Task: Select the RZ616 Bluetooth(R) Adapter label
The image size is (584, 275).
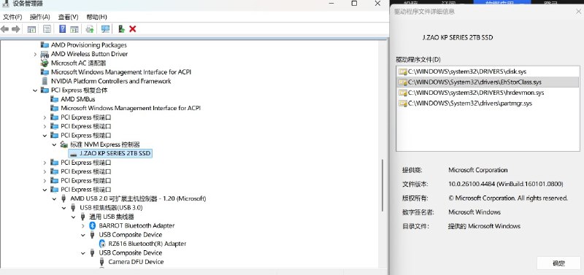Action: pos(147,244)
